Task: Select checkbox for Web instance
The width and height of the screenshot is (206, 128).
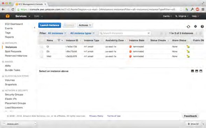Action: [42, 57]
